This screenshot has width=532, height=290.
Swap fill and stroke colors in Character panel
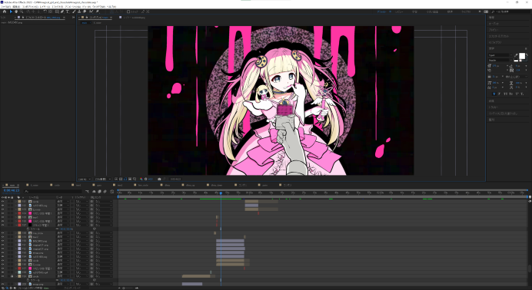[527, 54]
